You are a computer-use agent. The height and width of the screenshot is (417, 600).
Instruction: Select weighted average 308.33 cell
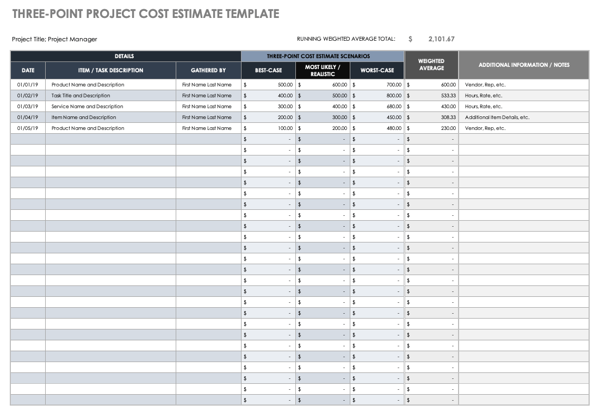point(431,117)
